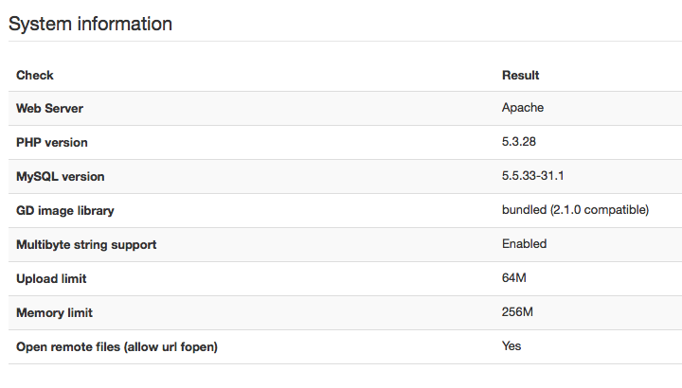Click the word information in the heading
682x388 pixels.
pyautogui.click(x=125, y=24)
